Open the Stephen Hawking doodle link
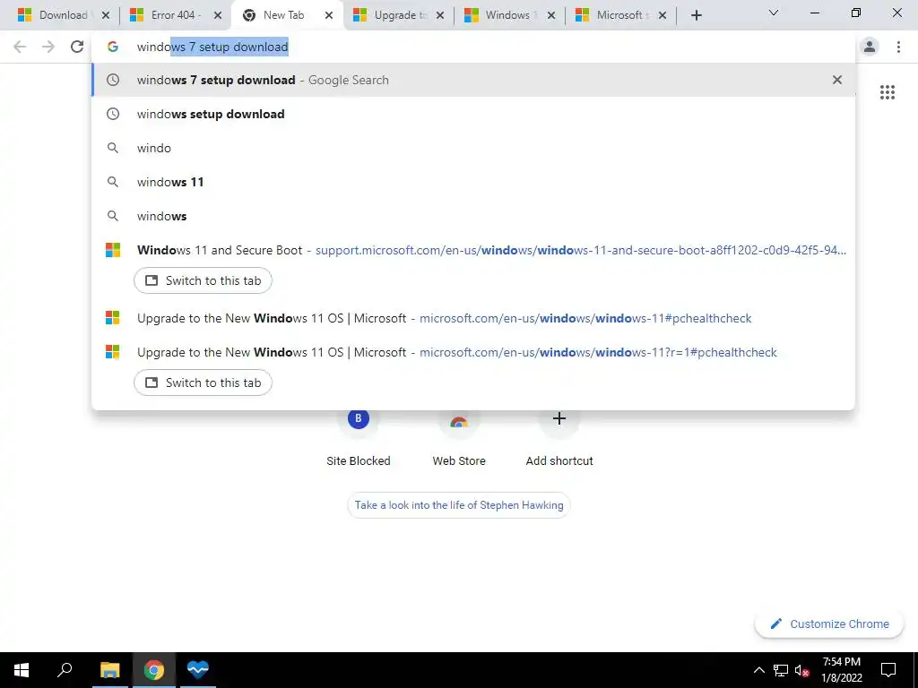Image resolution: width=918 pixels, height=688 pixels. click(x=459, y=505)
